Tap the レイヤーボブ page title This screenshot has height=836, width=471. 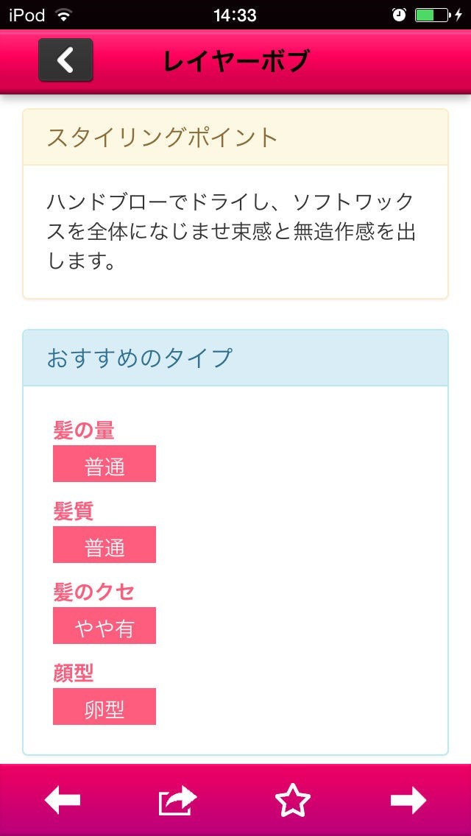235,61
